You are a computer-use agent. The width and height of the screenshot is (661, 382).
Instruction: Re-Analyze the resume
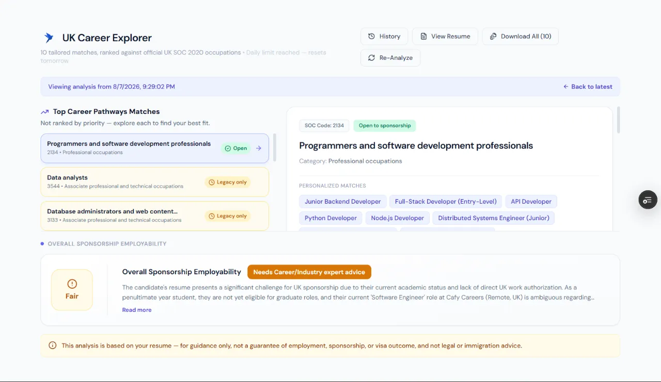tap(390, 58)
